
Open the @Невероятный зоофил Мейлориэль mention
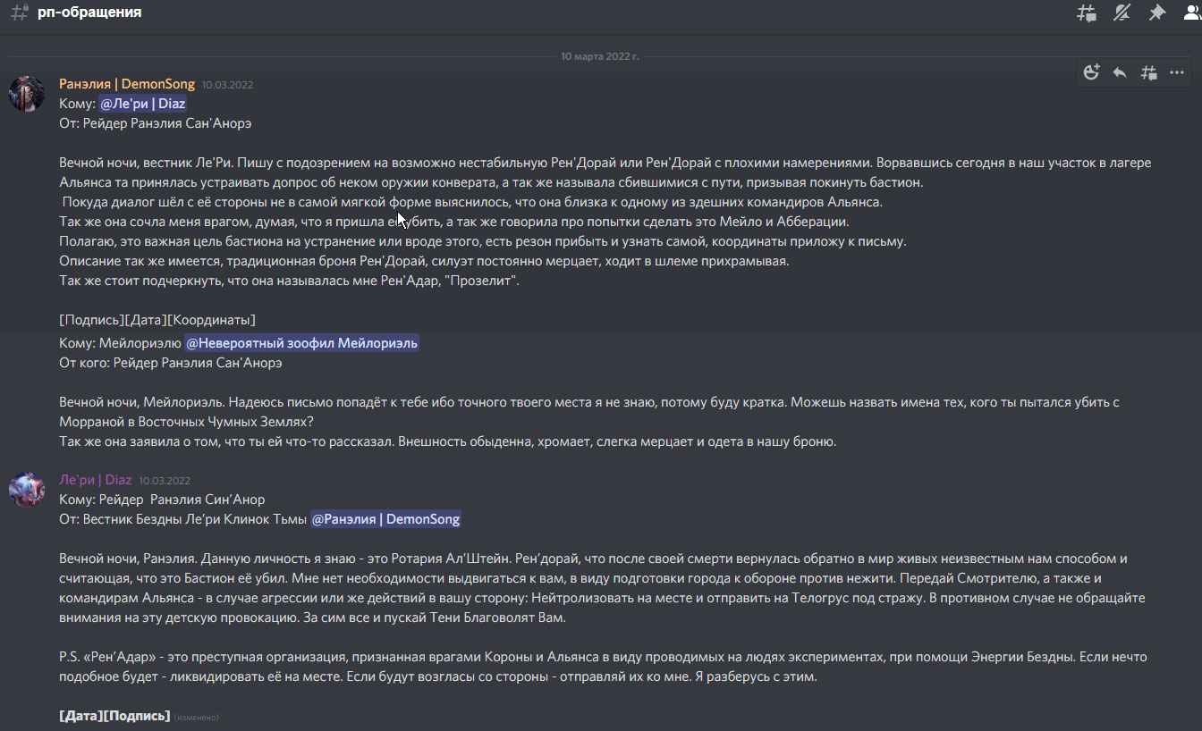tap(301, 343)
